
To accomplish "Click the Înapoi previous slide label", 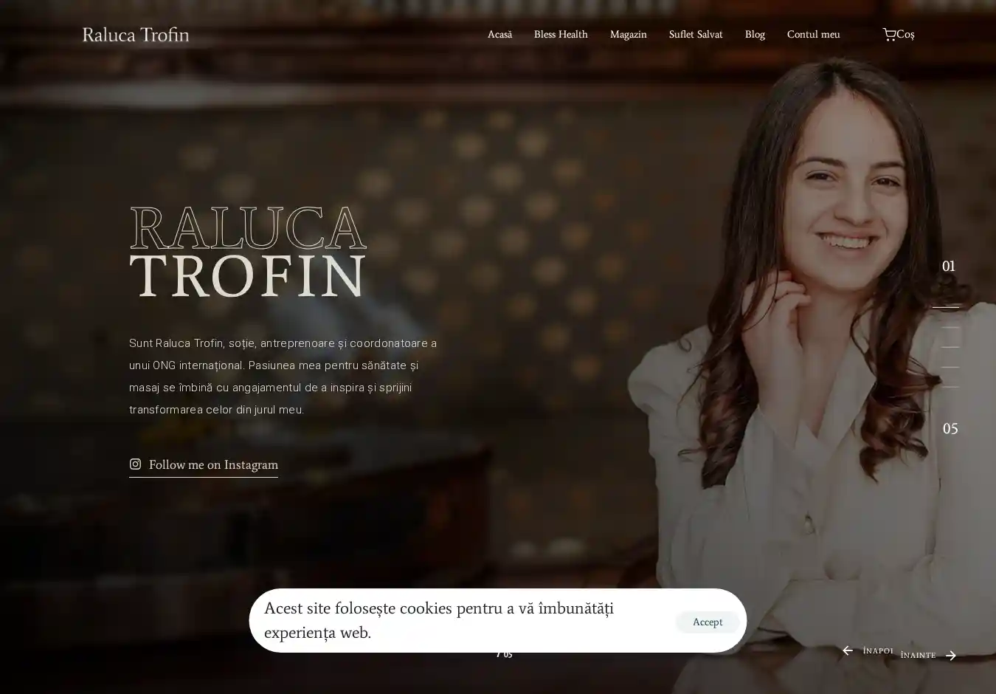I will click(x=878, y=650).
